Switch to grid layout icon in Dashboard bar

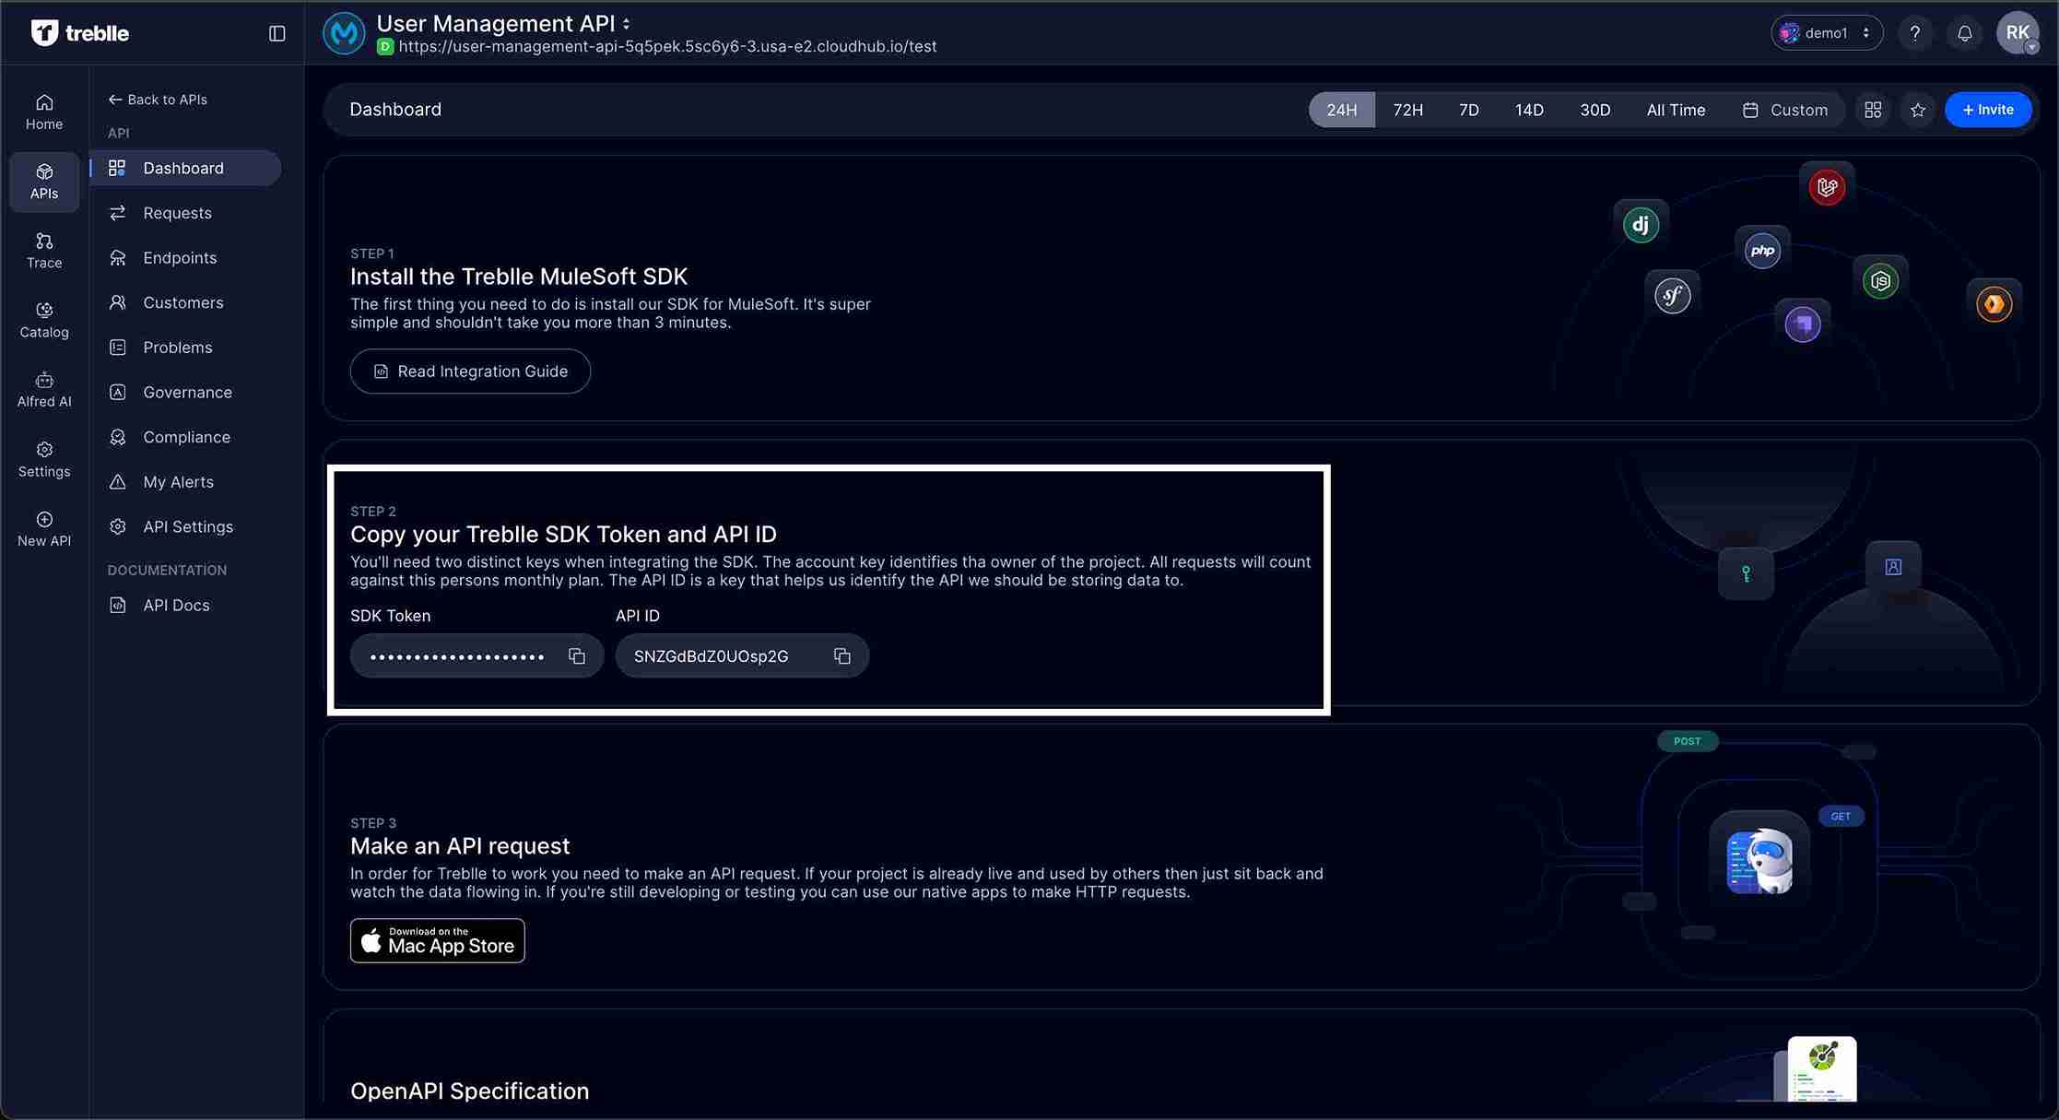click(x=1873, y=110)
